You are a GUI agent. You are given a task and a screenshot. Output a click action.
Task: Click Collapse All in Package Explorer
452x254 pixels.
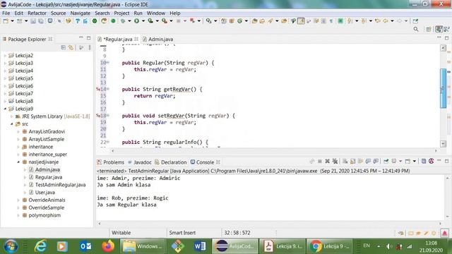[x=64, y=47]
